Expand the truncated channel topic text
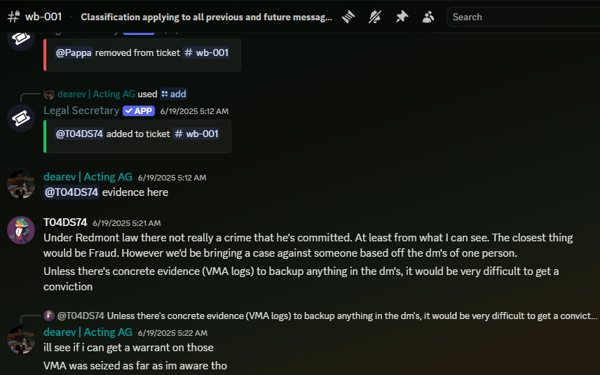 206,17
